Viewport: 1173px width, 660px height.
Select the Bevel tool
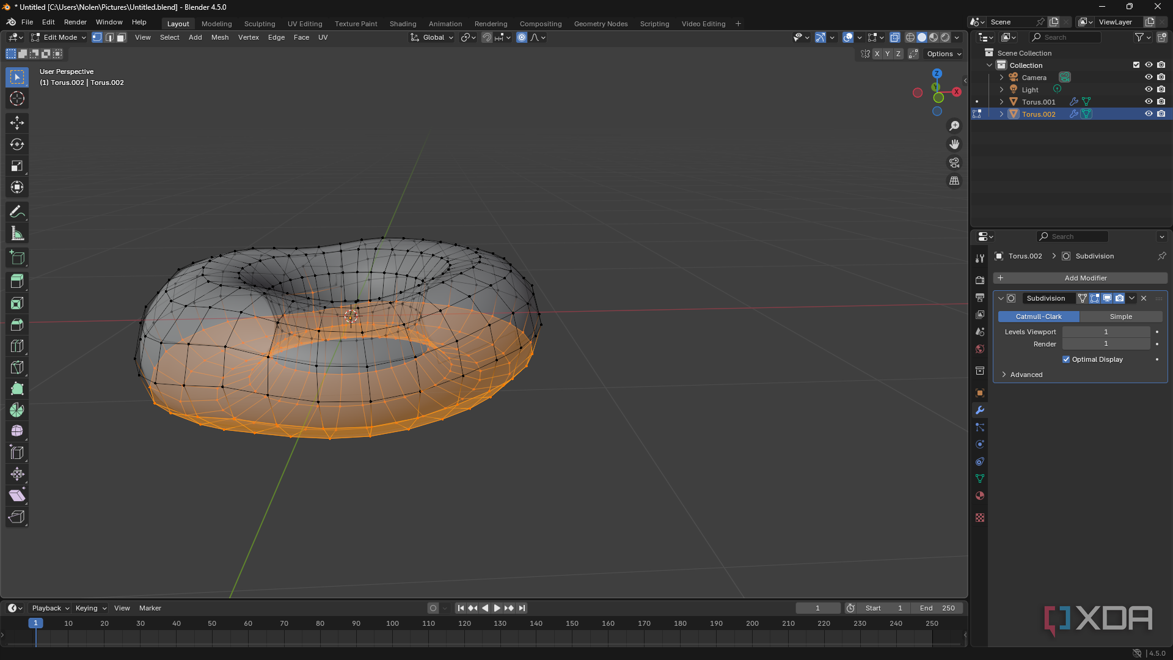(17, 324)
